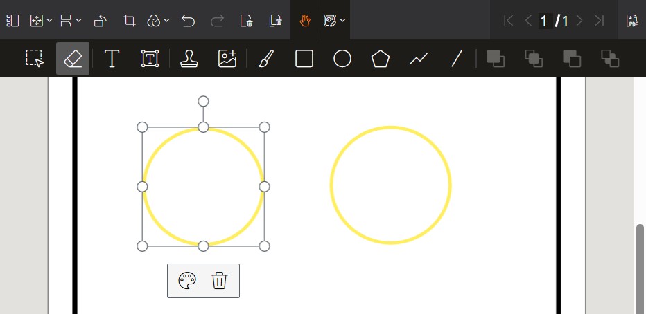The height and width of the screenshot is (314, 646).
Task: Click the rotation handle above the circle
Action: [203, 101]
